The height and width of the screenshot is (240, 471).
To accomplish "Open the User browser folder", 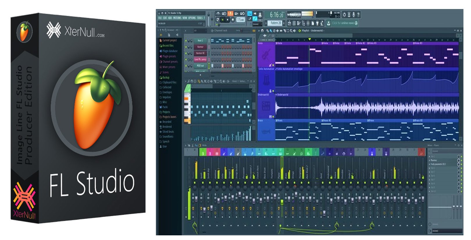I will (x=163, y=146).
